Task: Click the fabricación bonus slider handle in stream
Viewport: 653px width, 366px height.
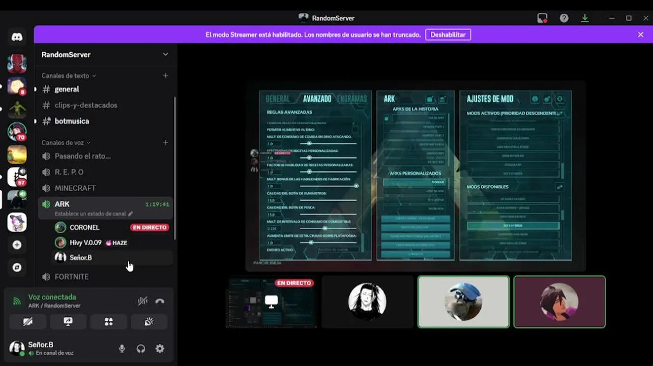Action: point(356,186)
